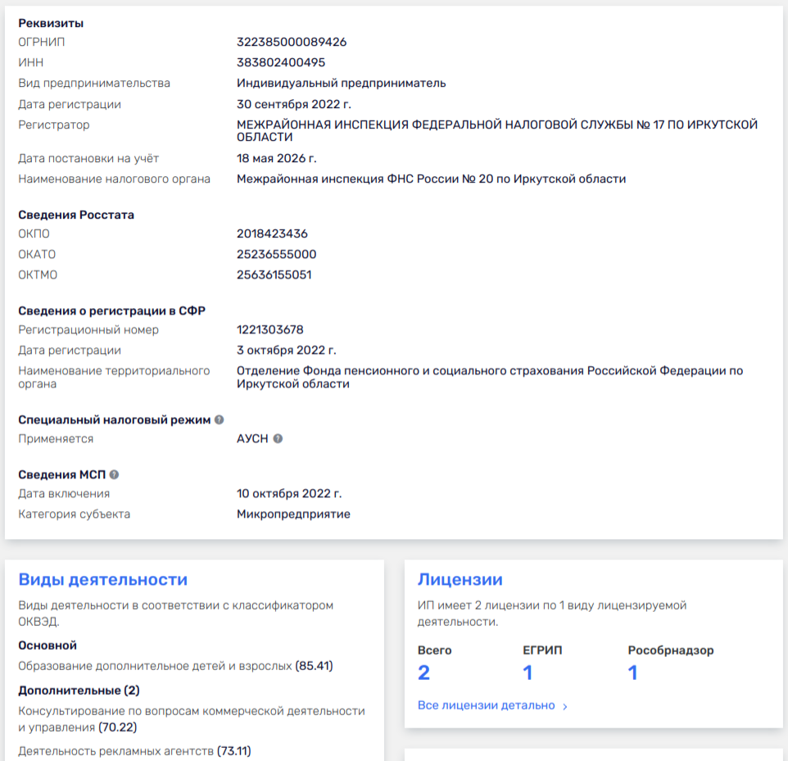The width and height of the screenshot is (788, 761).
Task: Click the Дополнительные (2) subheading
Action: [79, 691]
